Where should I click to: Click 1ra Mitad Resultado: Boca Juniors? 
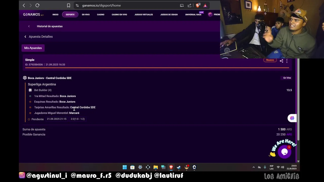(x=55, y=96)
